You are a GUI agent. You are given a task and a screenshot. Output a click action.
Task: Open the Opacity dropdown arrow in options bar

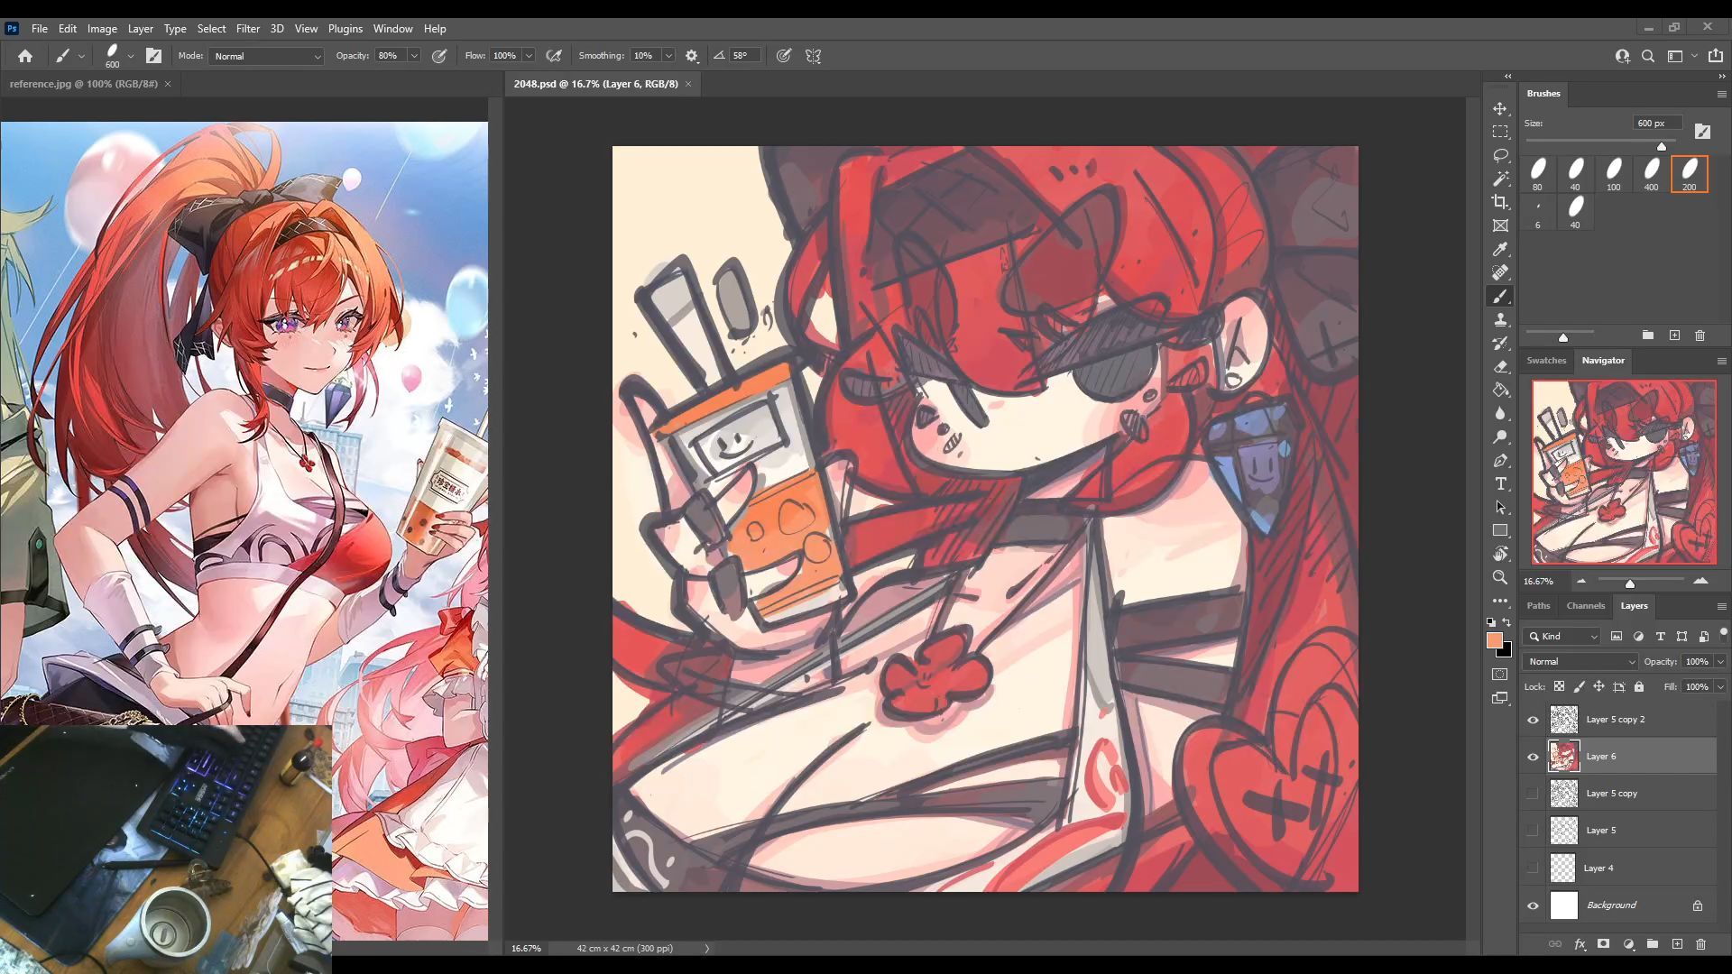pos(414,56)
